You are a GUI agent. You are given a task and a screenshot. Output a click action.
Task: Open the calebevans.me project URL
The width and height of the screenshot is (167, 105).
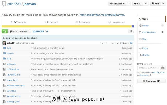[x=103, y=15]
